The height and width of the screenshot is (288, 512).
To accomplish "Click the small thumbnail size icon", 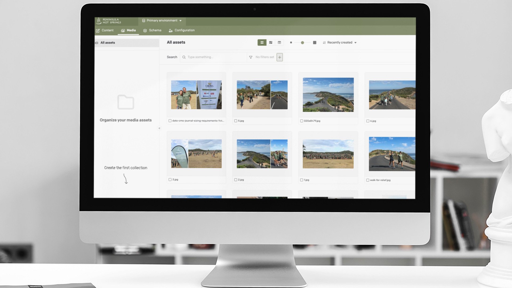I will coord(291,42).
